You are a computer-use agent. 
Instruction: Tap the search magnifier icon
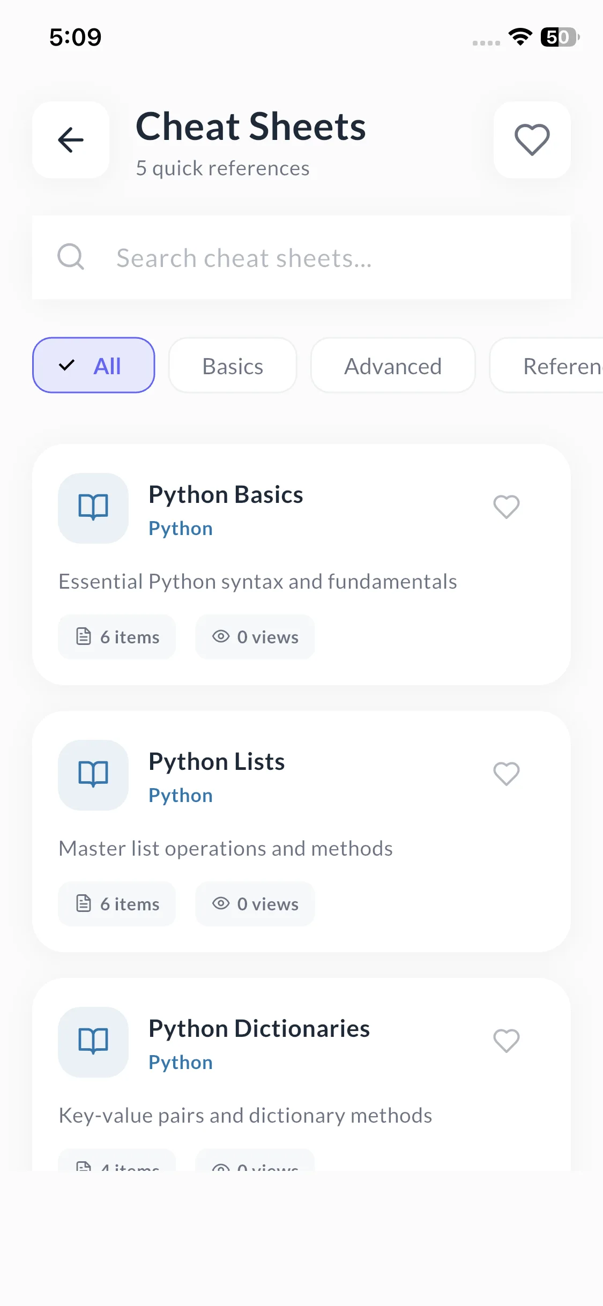tap(71, 257)
